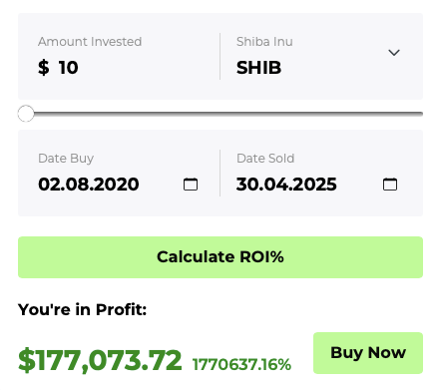The height and width of the screenshot is (390, 438).
Task: Click the Calculate ROI% button
Action: pyautogui.click(x=220, y=257)
